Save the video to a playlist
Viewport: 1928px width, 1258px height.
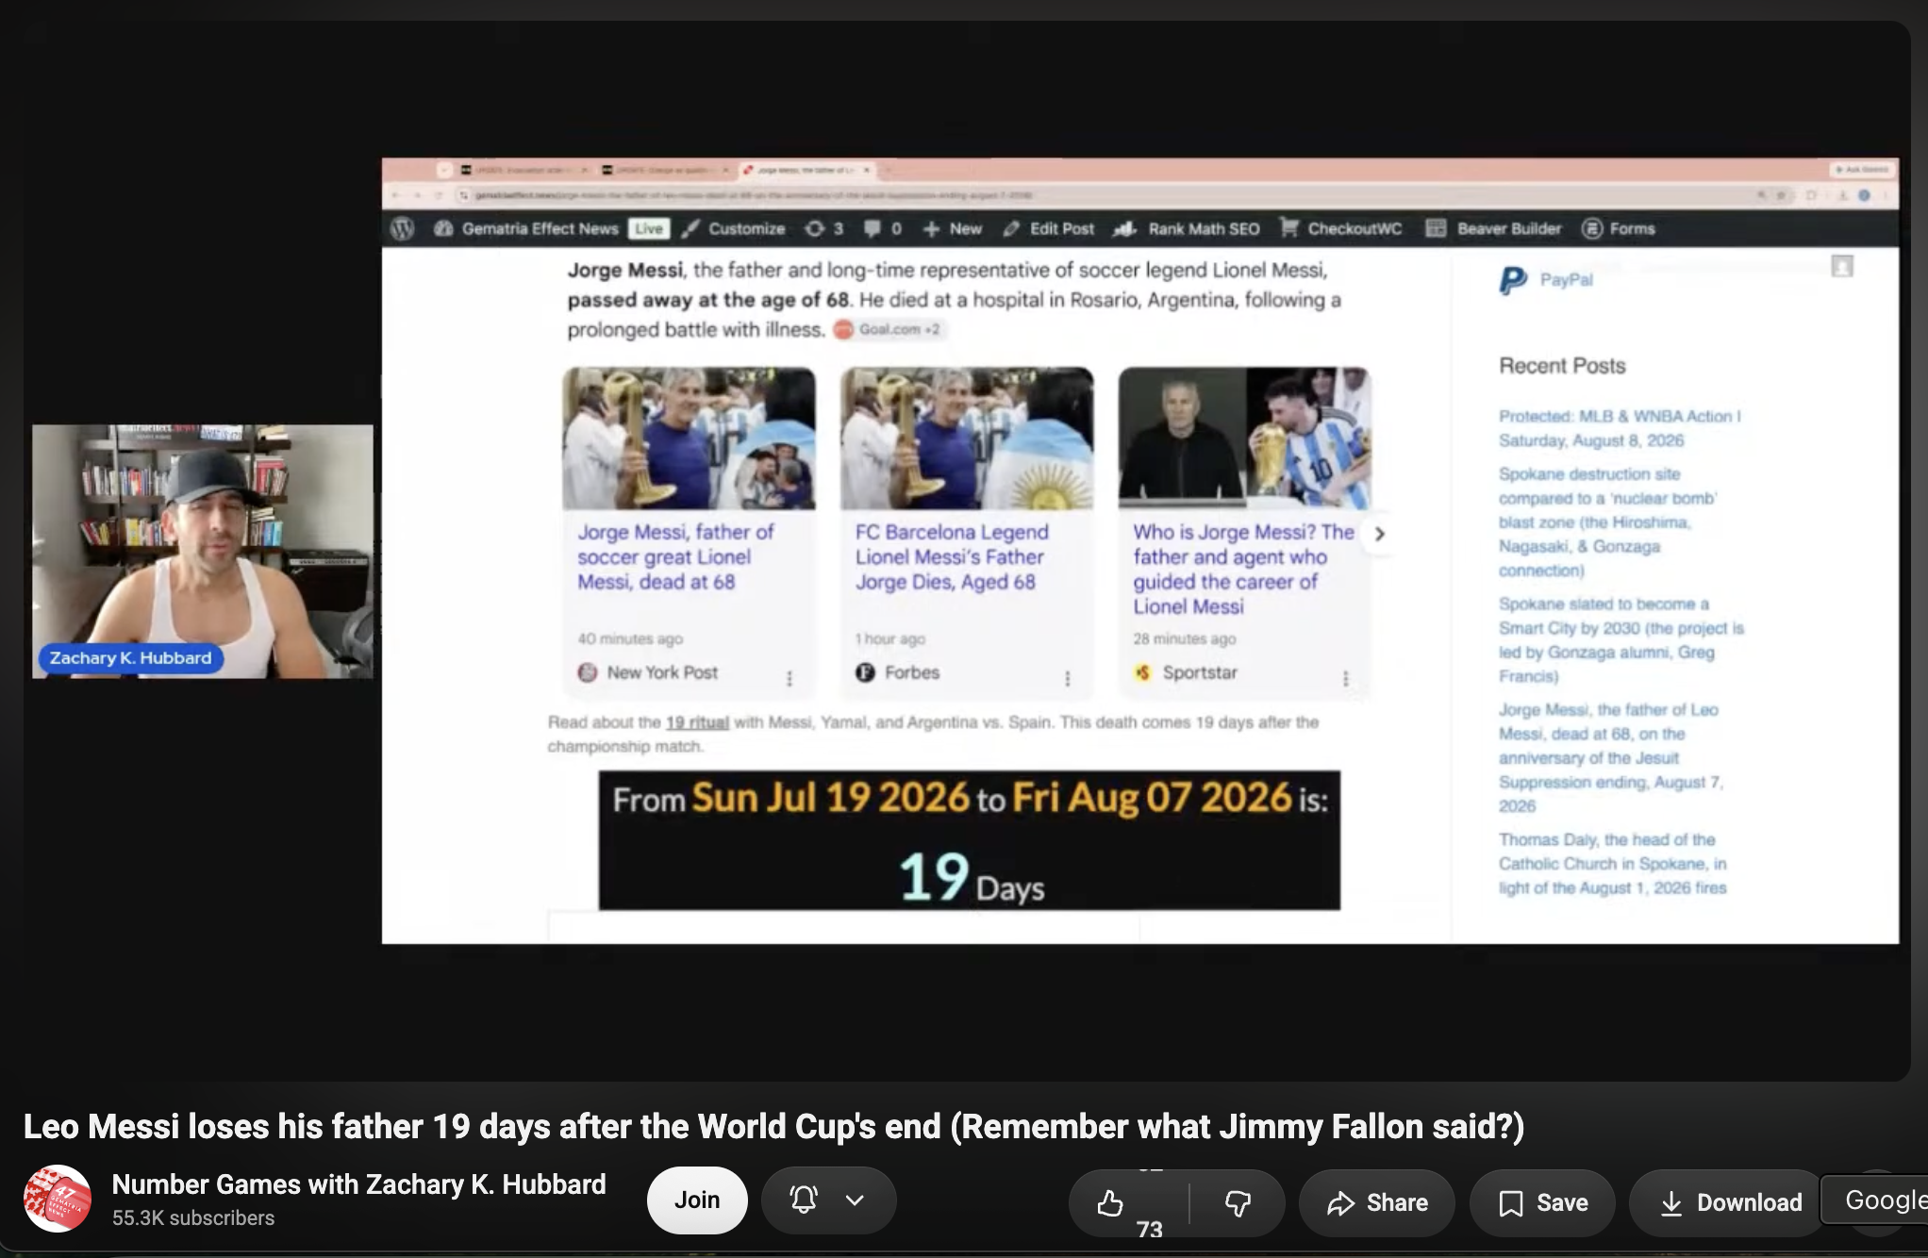pyautogui.click(x=1543, y=1202)
